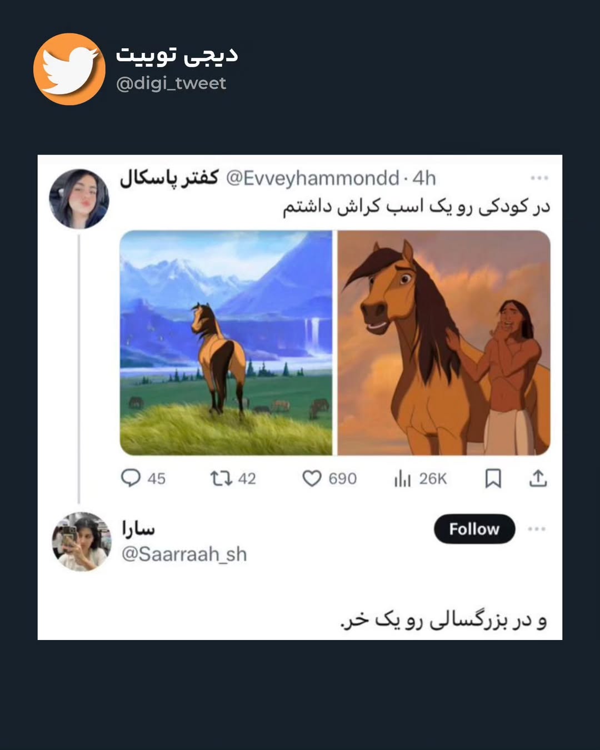Click the 4h tweet timestamp
The width and height of the screenshot is (600, 750).
coord(424,178)
